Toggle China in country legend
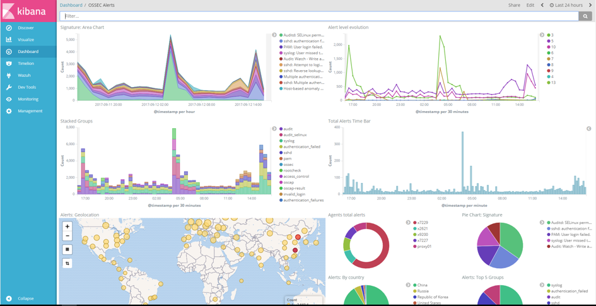596x306 pixels. click(x=420, y=285)
